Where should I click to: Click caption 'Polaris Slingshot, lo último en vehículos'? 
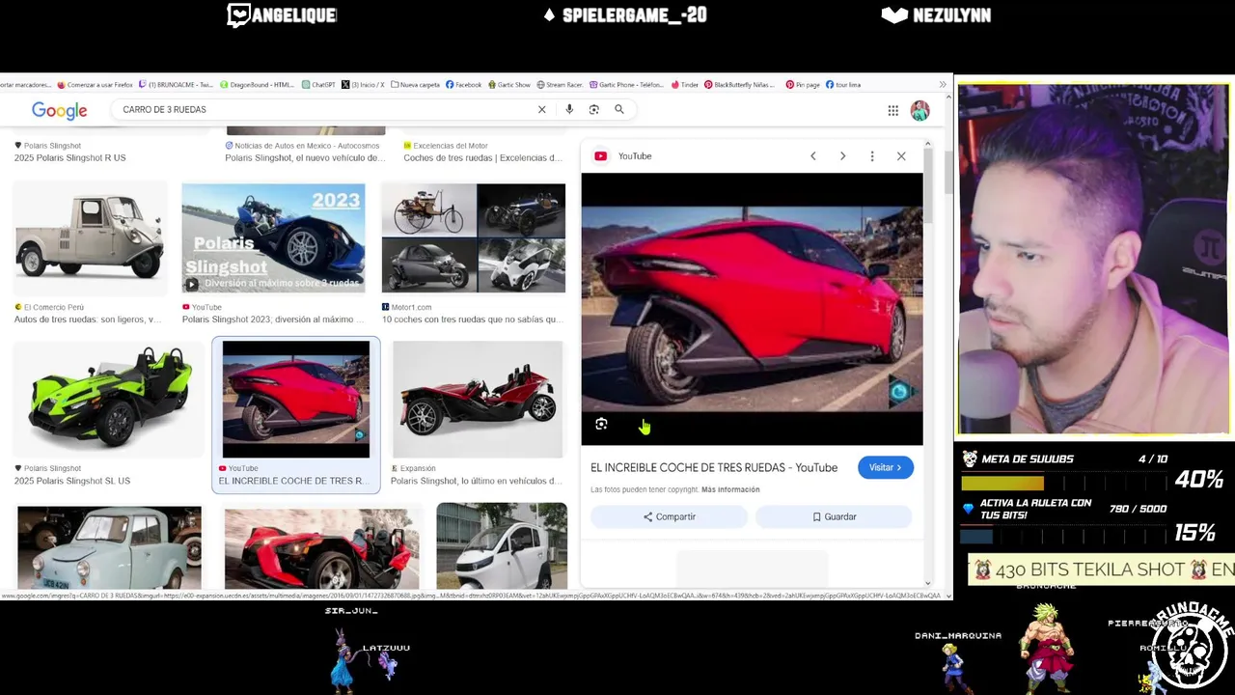[476, 481]
